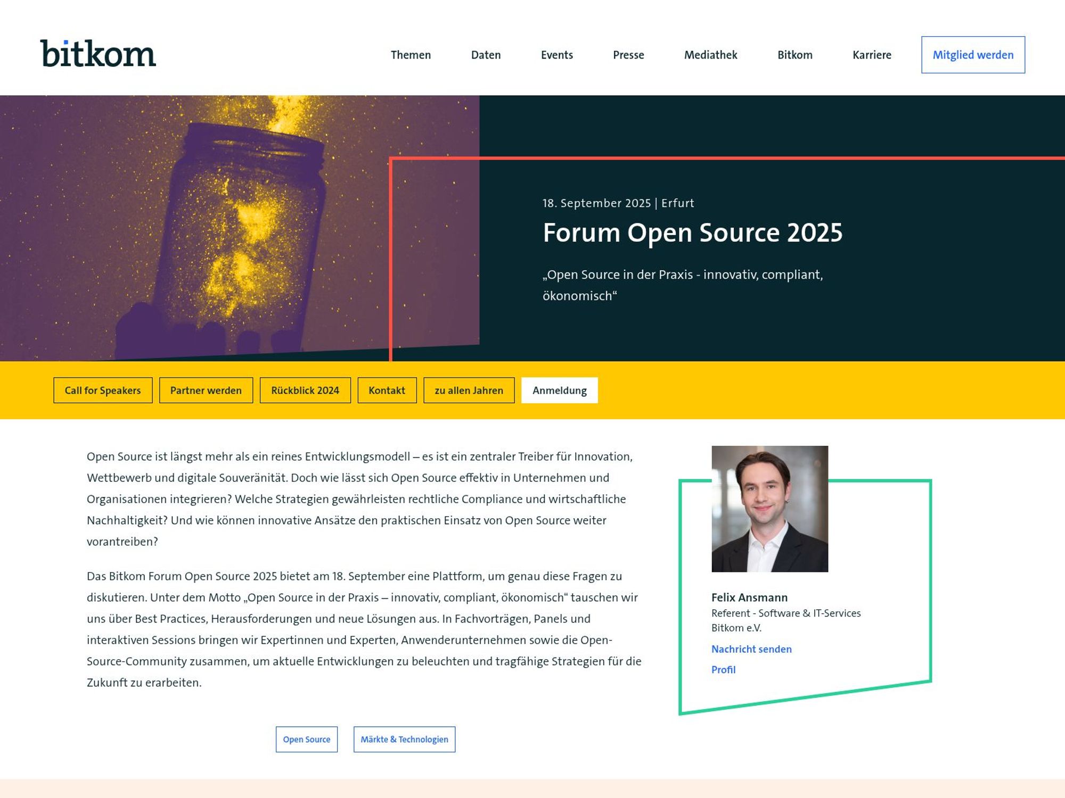Click the text Referent - Software & IT-Services
1065x798 pixels.
[x=786, y=613]
